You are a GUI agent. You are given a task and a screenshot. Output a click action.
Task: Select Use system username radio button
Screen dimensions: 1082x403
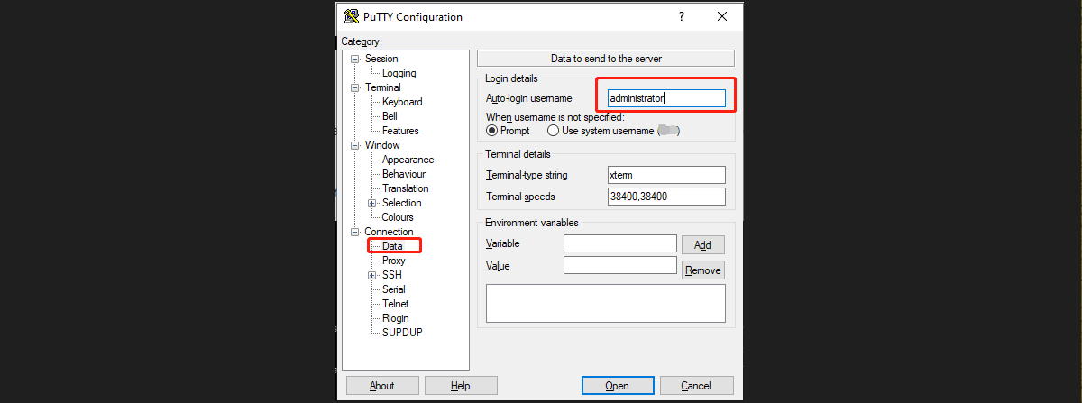553,131
